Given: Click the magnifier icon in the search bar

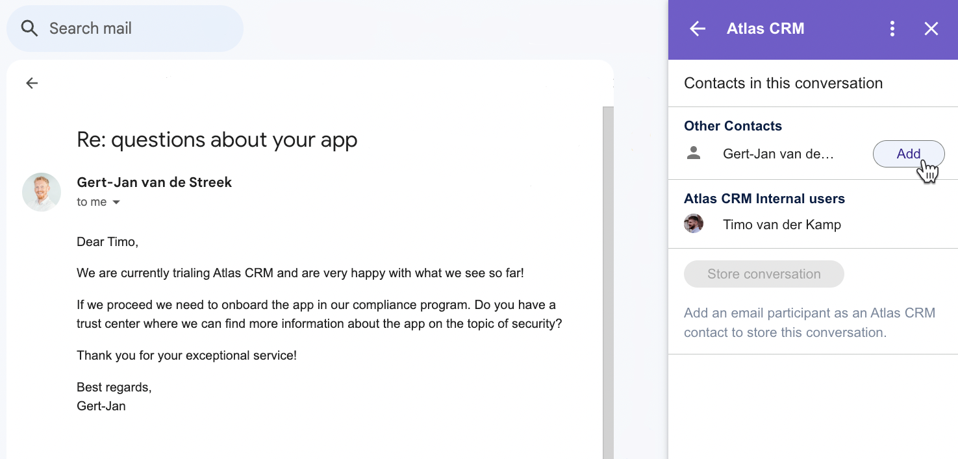Looking at the screenshot, I should pos(29,29).
